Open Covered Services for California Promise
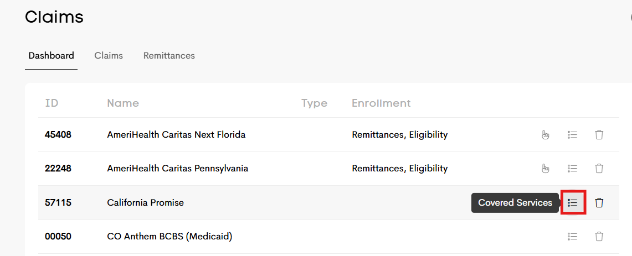Image resolution: width=632 pixels, height=256 pixels. [573, 202]
